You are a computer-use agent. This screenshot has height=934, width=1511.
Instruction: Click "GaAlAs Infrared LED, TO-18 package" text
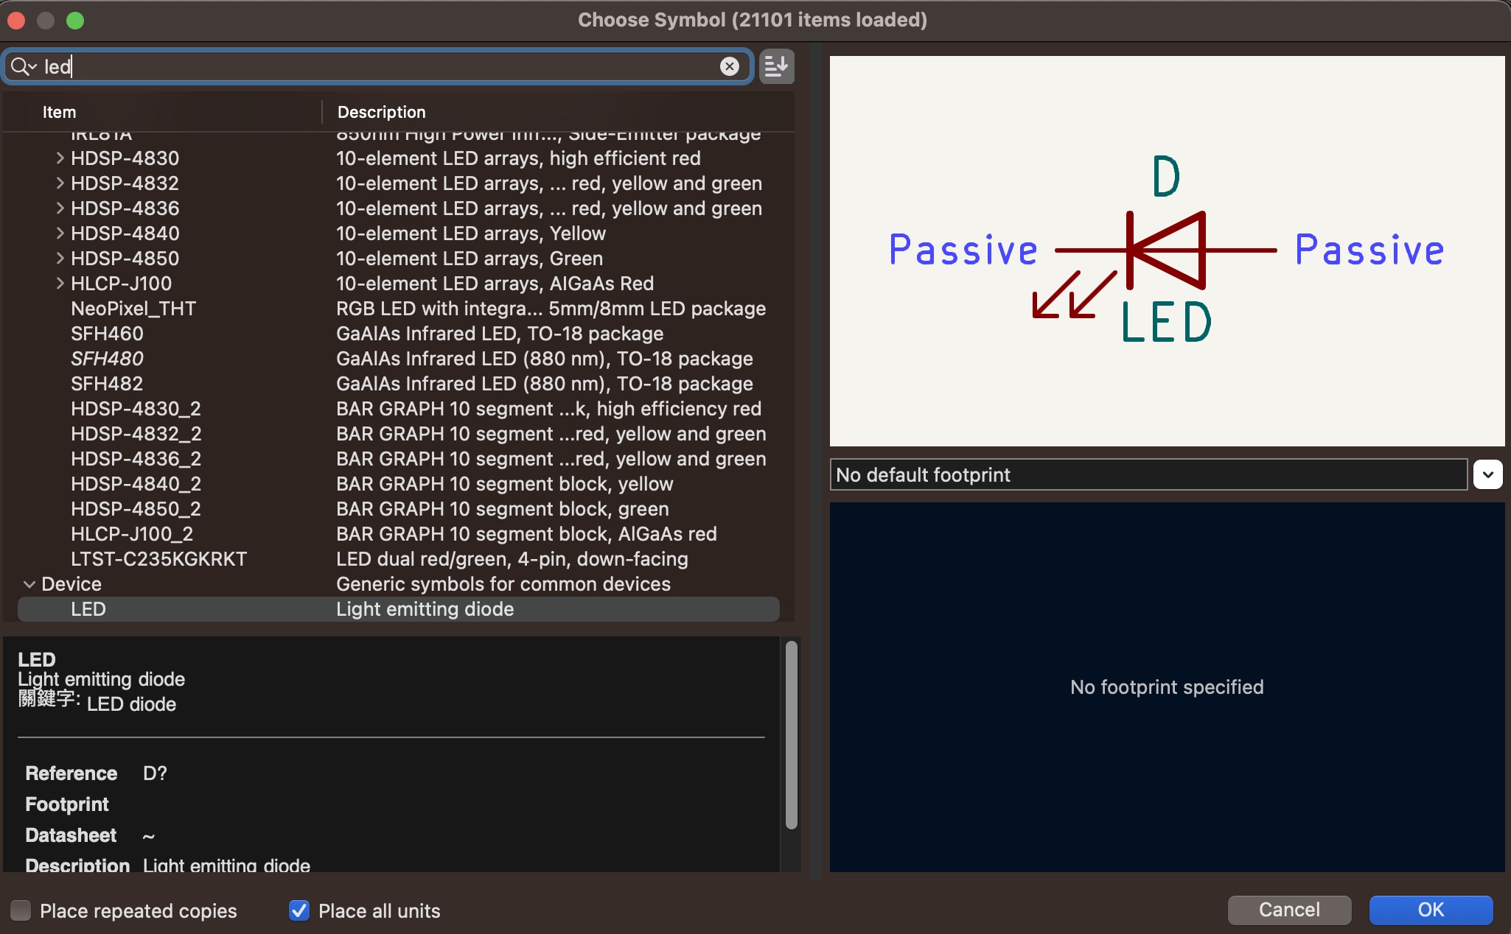pyautogui.click(x=500, y=333)
